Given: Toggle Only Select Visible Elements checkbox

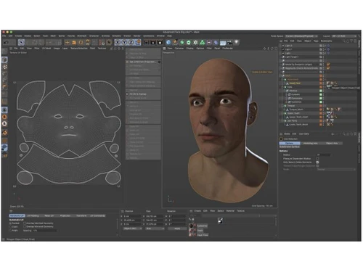Looking at the screenshot, I should click(317, 162).
